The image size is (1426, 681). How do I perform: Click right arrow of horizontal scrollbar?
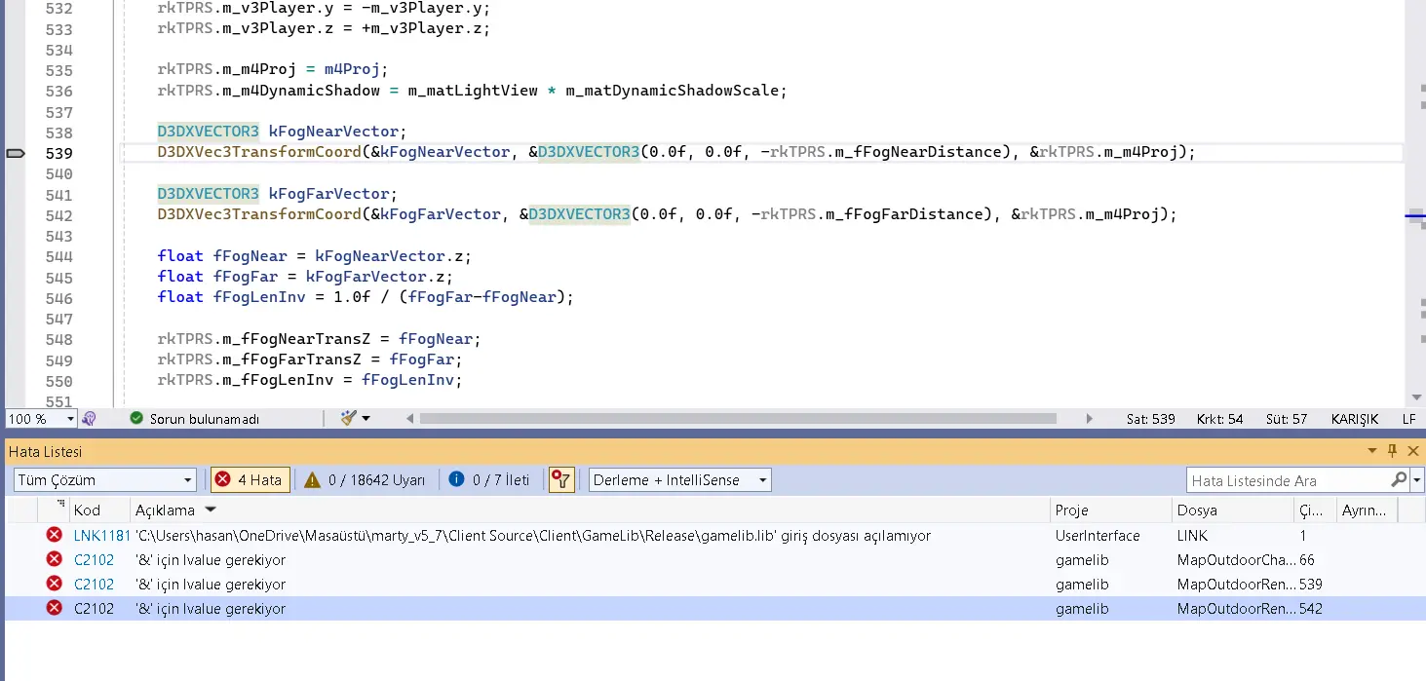[1090, 419]
